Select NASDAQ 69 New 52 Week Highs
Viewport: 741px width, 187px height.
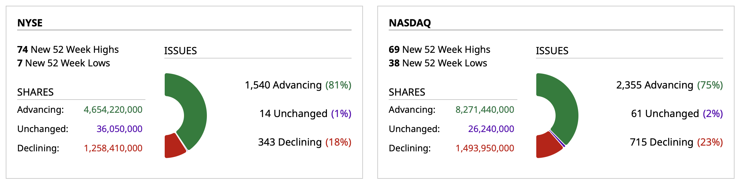tap(439, 50)
